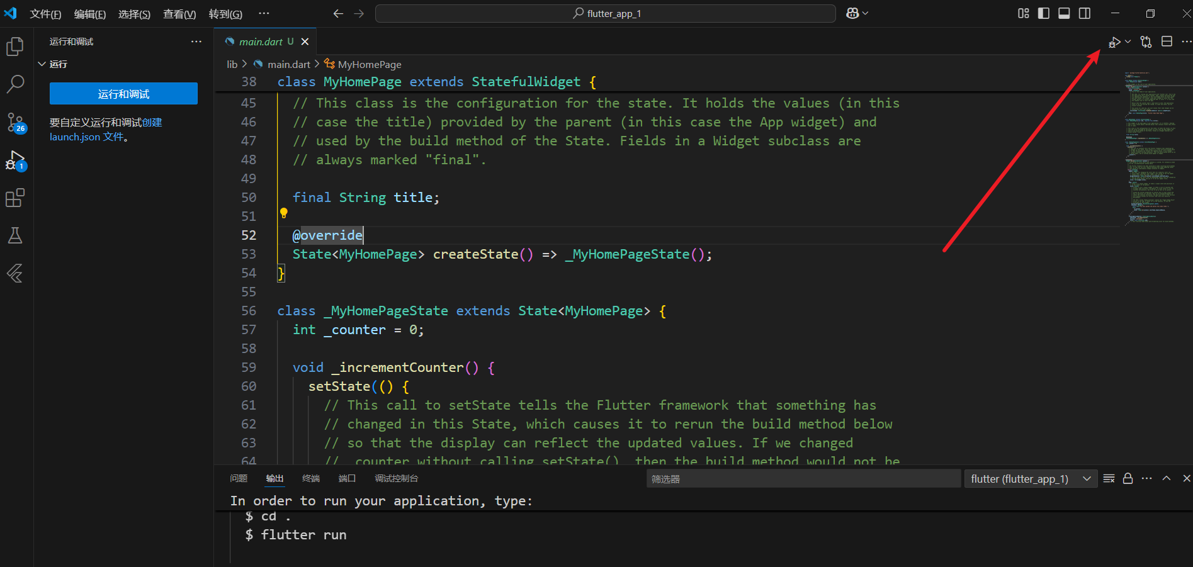The image size is (1193, 567).
Task: Open the Explorer view in activity bar
Action: (x=15, y=47)
